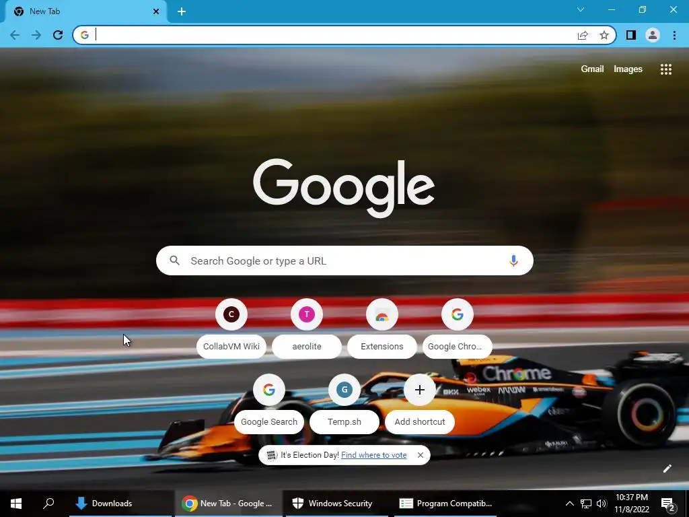Click the search magnifier icon in the search box
This screenshot has height=517, width=689.
coord(174,261)
